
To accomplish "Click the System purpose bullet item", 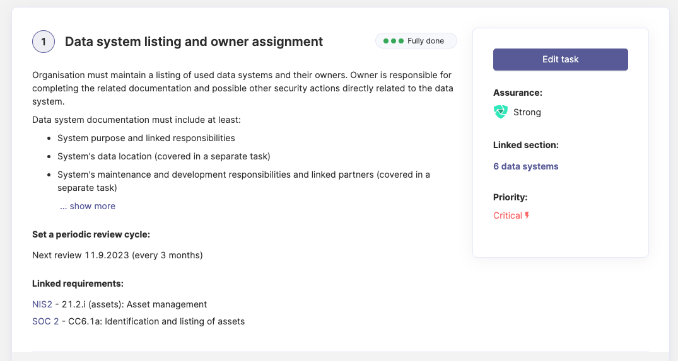I will (x=146, y=138).
